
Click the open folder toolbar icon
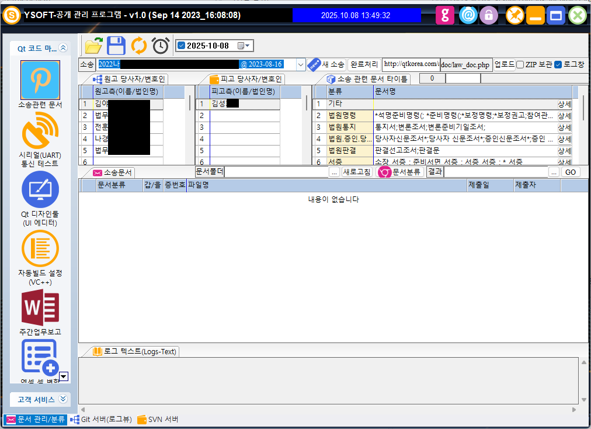93,46
